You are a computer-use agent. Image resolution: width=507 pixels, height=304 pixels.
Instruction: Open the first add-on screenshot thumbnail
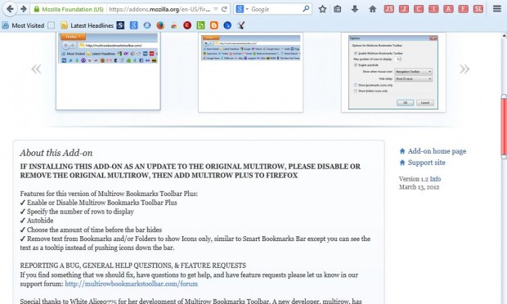pyautogui.click(x=108, y=71)
